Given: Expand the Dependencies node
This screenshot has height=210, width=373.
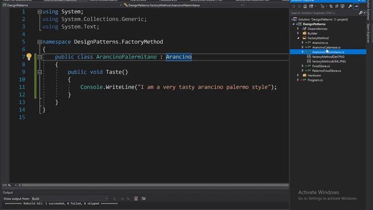Looking at the screenshot, I should tap(298, 29).
